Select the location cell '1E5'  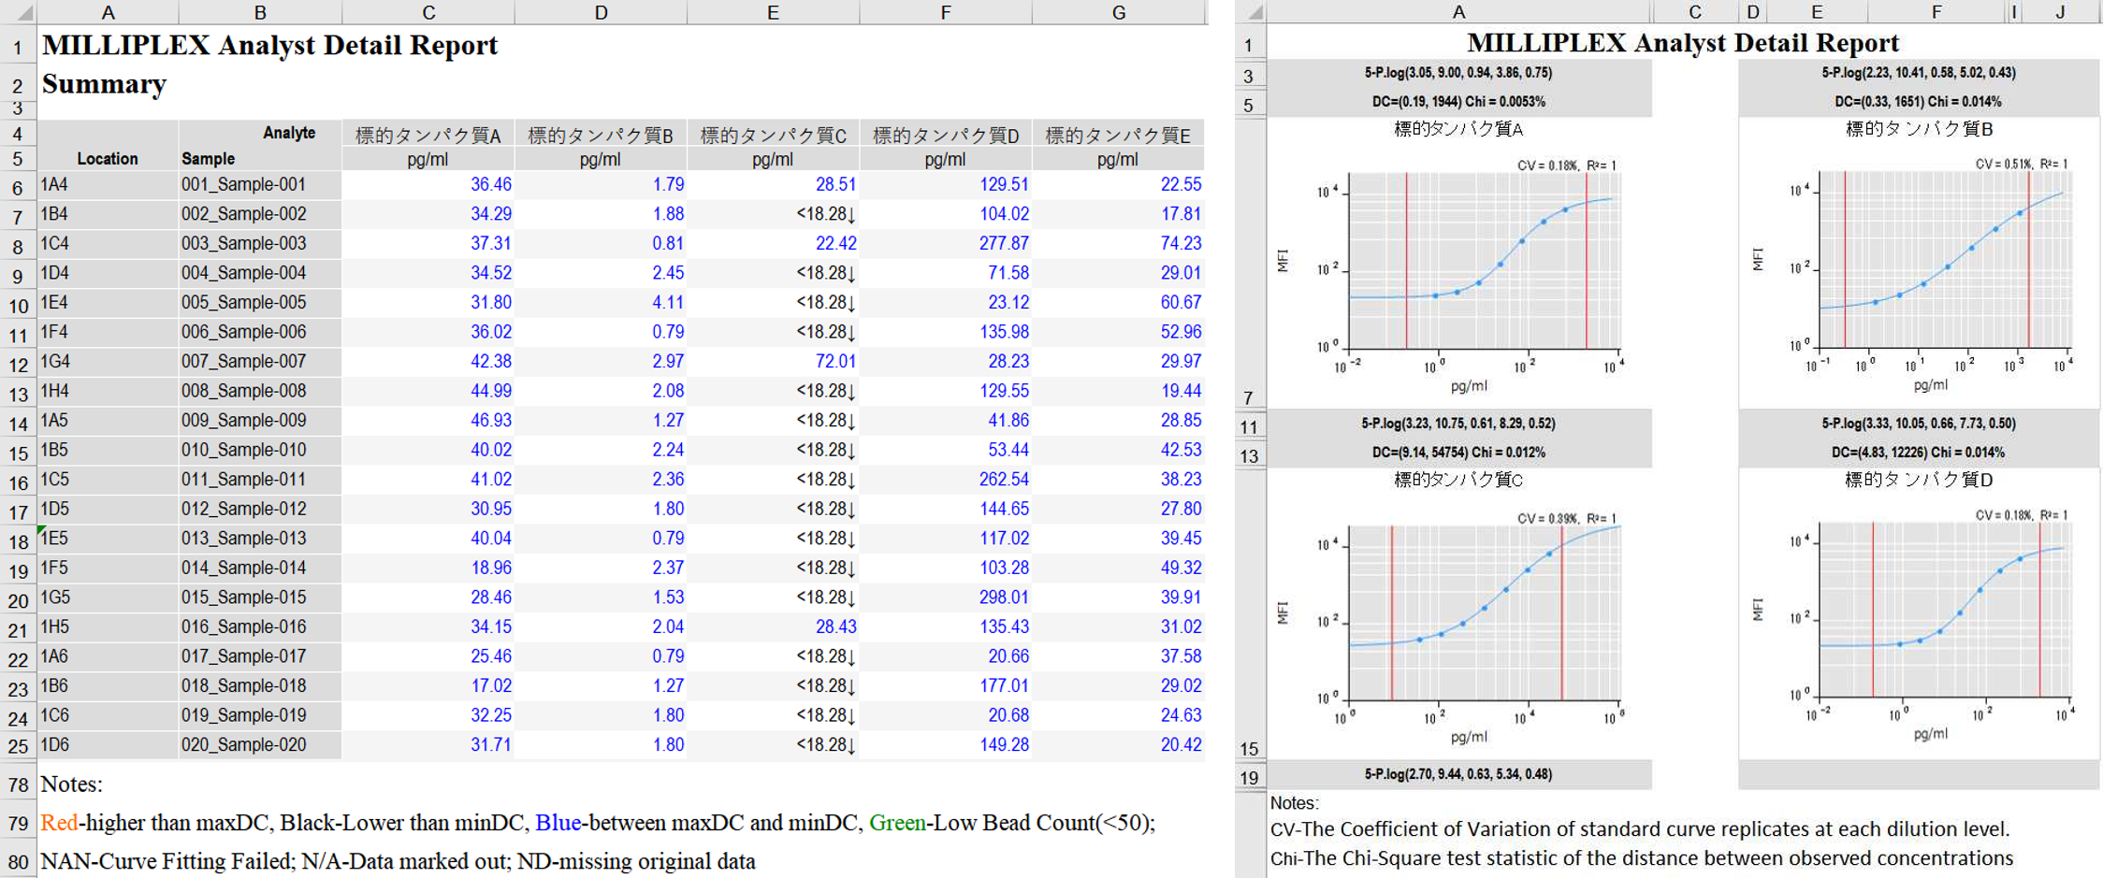point(108,538)
